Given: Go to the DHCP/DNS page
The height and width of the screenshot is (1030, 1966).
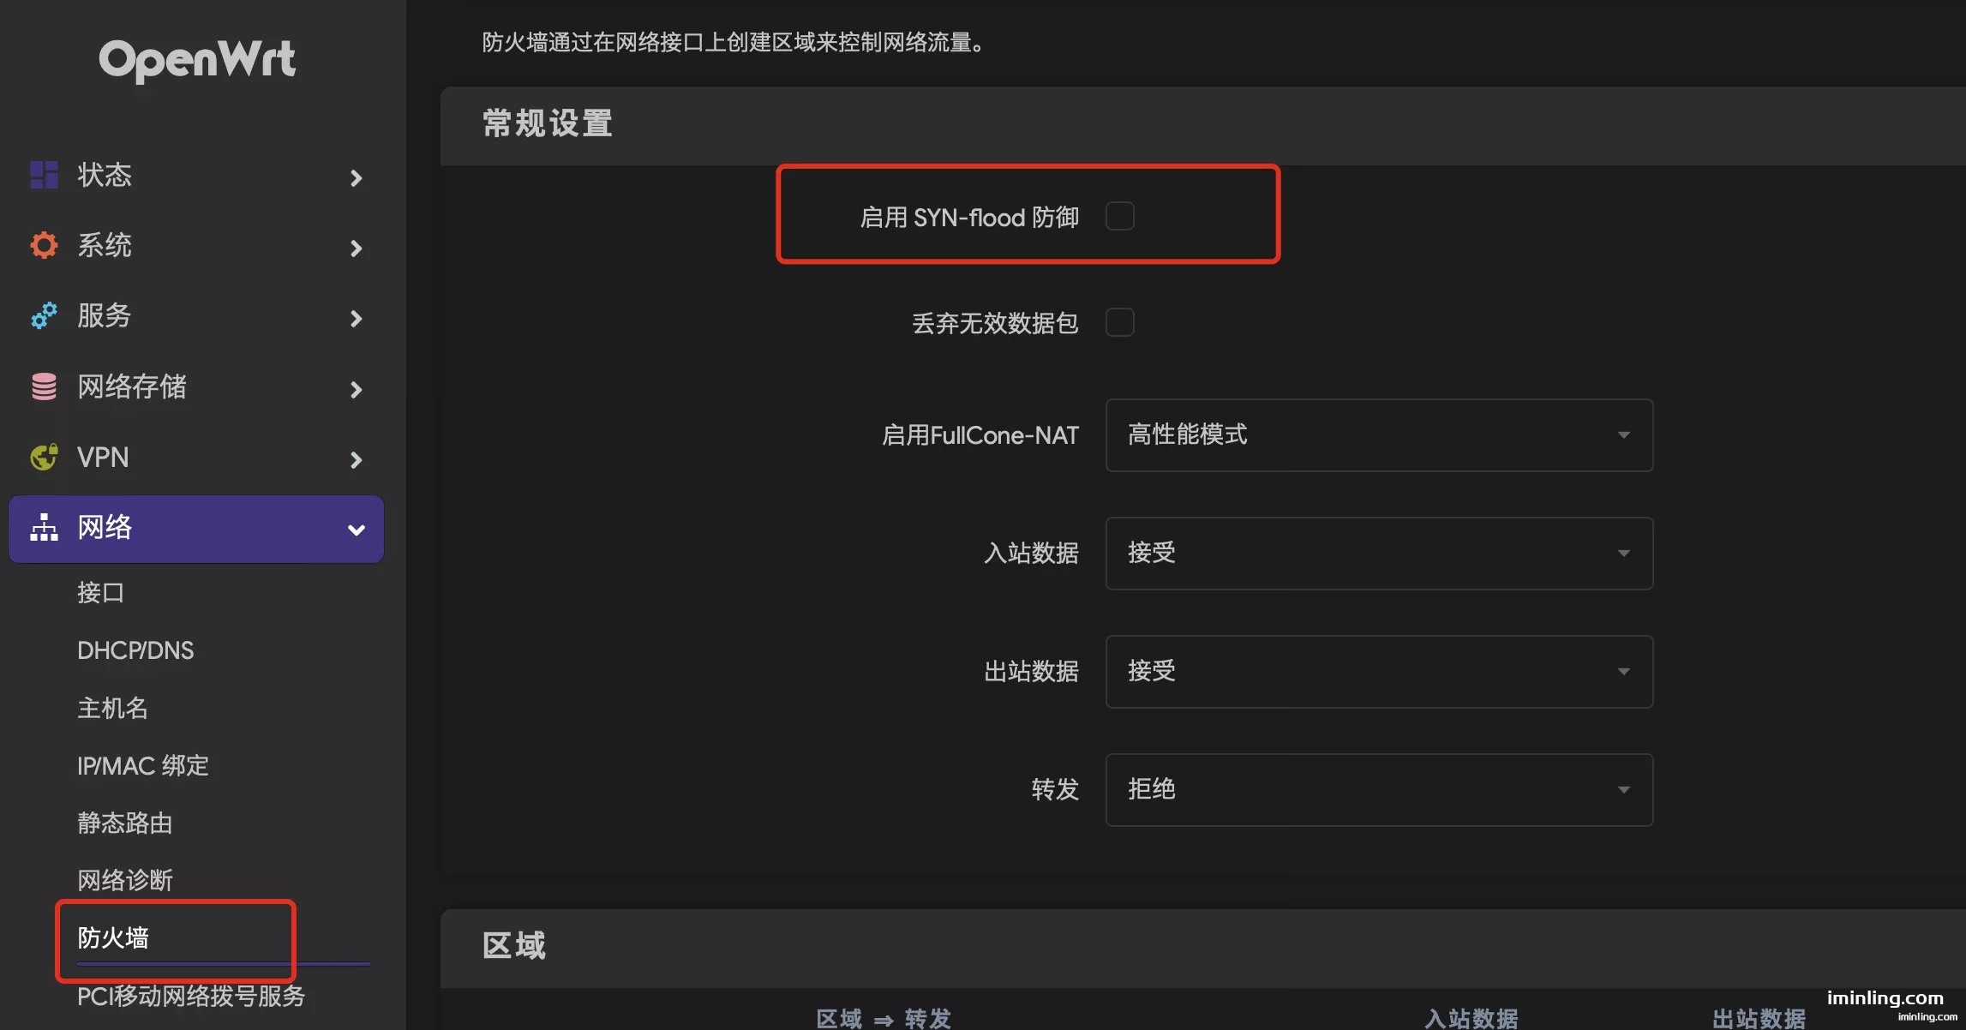Looking at the screenshot, I should coord(135,650).
